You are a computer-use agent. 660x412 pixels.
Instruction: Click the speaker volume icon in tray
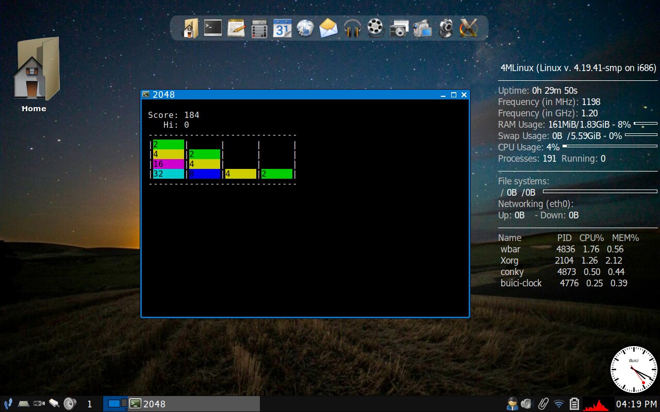coord(526,404)
